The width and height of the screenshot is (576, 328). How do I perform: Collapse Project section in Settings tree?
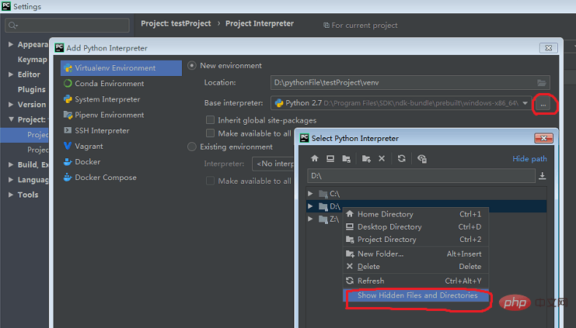click(x=11, y=119)
